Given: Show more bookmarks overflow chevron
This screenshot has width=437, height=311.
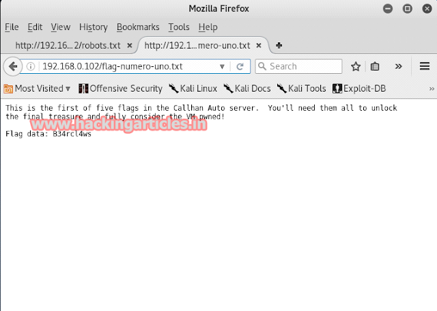Looking at the screenshot, I should click(x=432, y=89).
